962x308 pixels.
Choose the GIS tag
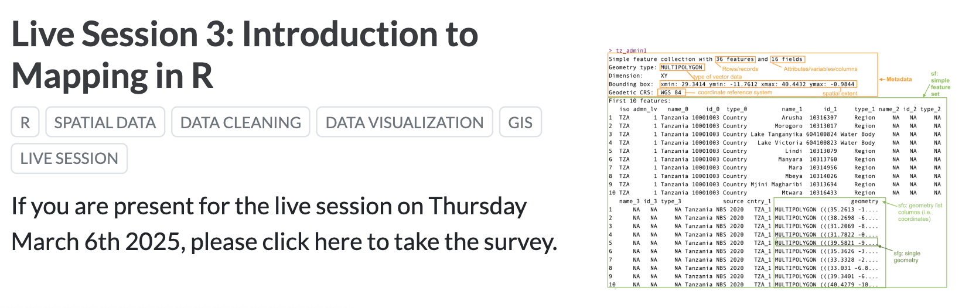[x=520, y=122]
